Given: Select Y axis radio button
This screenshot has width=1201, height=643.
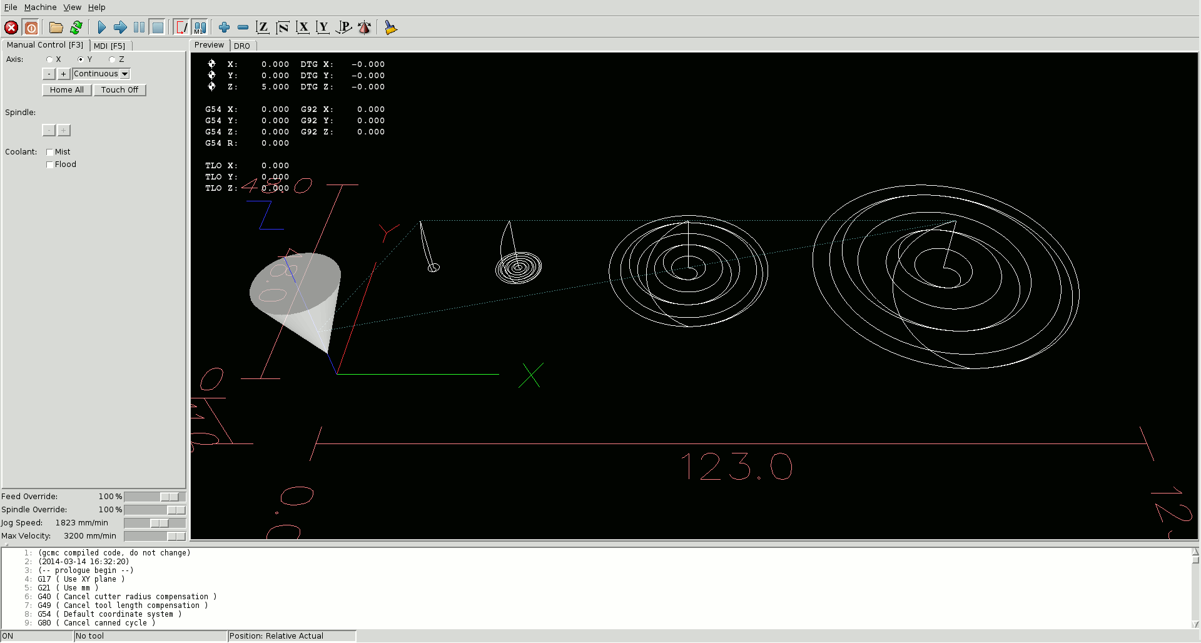Looking at the screenshot, I should pos(81,59).
